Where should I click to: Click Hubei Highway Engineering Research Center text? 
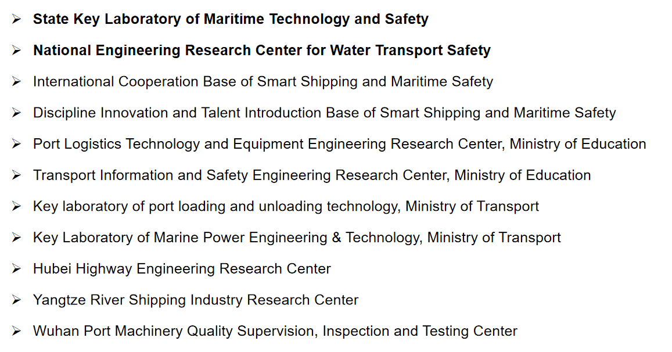[x=182, y=269]
